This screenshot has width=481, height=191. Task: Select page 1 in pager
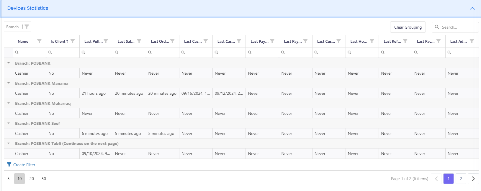[449, 179]
